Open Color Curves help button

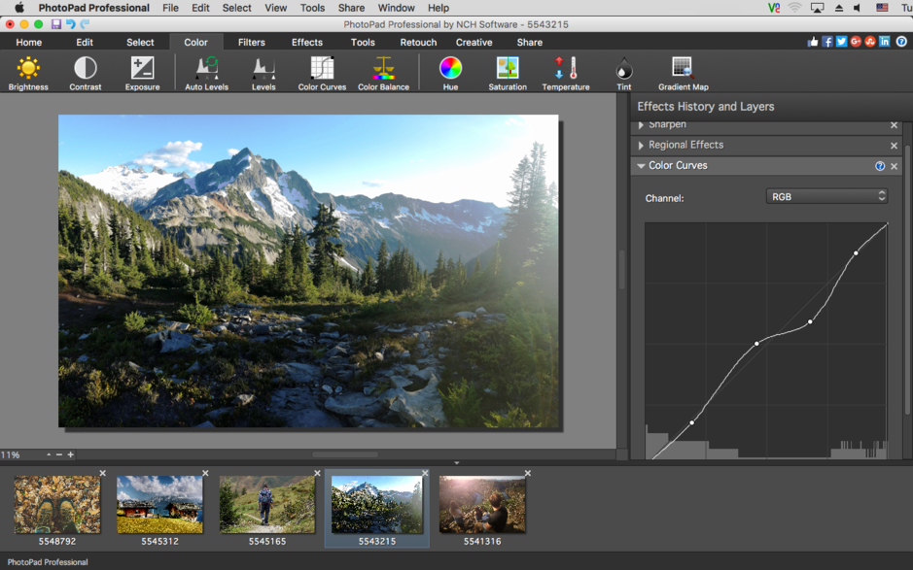tap(880, 166)
